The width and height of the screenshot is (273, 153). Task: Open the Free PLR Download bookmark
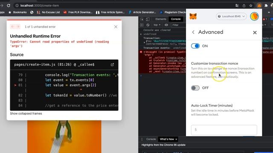tap(78, 12)
